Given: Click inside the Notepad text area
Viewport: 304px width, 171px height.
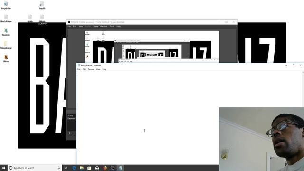Looking at the screenshot, I should pos(147,117).
